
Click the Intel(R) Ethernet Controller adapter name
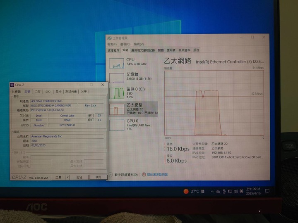(230, 62)
